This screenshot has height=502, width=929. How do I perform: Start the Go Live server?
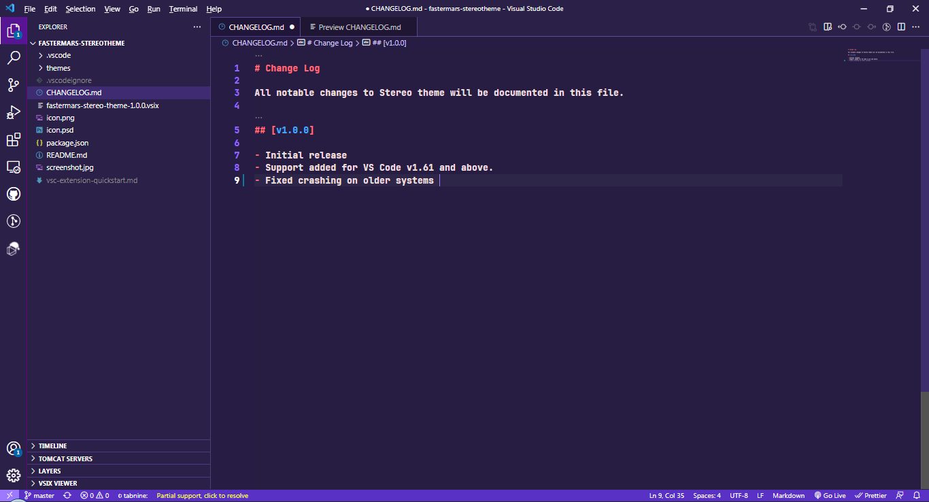pyautogui.click(x=830, y=495)
